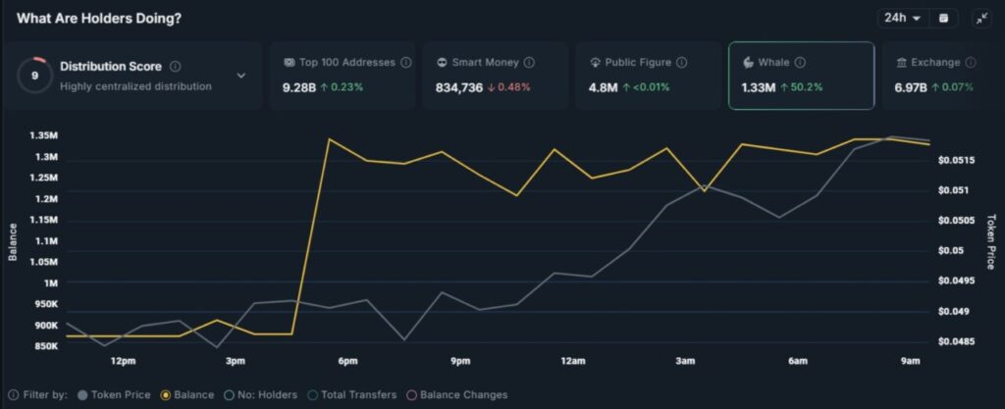Select the Public Figure card
Screen dimensions: 1005x409
click(648, 76)
